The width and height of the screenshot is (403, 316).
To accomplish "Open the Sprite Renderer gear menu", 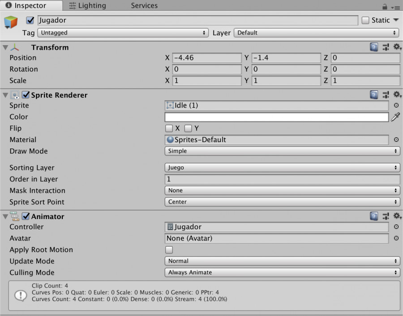I will click(397, 95).
